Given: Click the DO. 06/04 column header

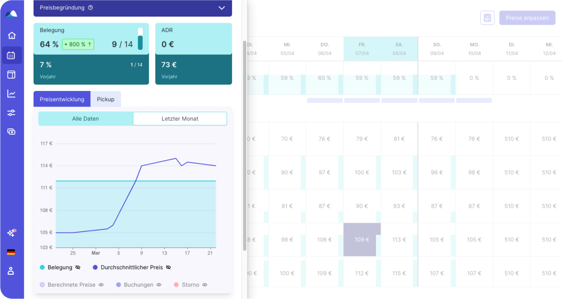Looking at the screenshot, I should tap(324, 49).
